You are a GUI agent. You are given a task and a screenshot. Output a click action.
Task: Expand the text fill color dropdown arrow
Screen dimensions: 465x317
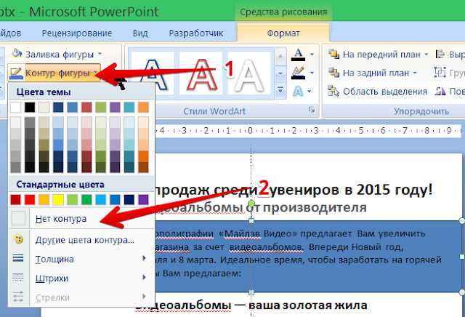pyautogui.click(x=312, y=55)
